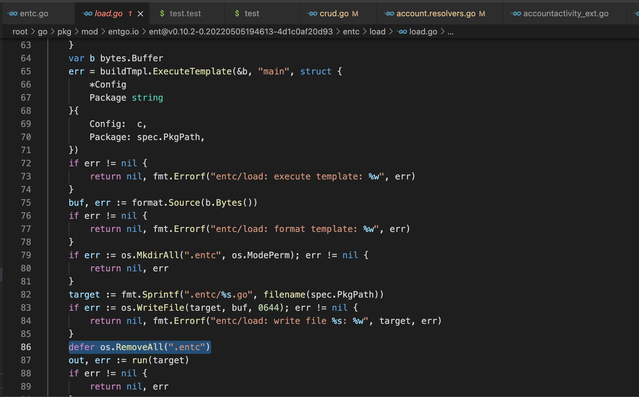Open the account.resolvers.go tab
Viewport: 639px width, 397px height.
436,13
